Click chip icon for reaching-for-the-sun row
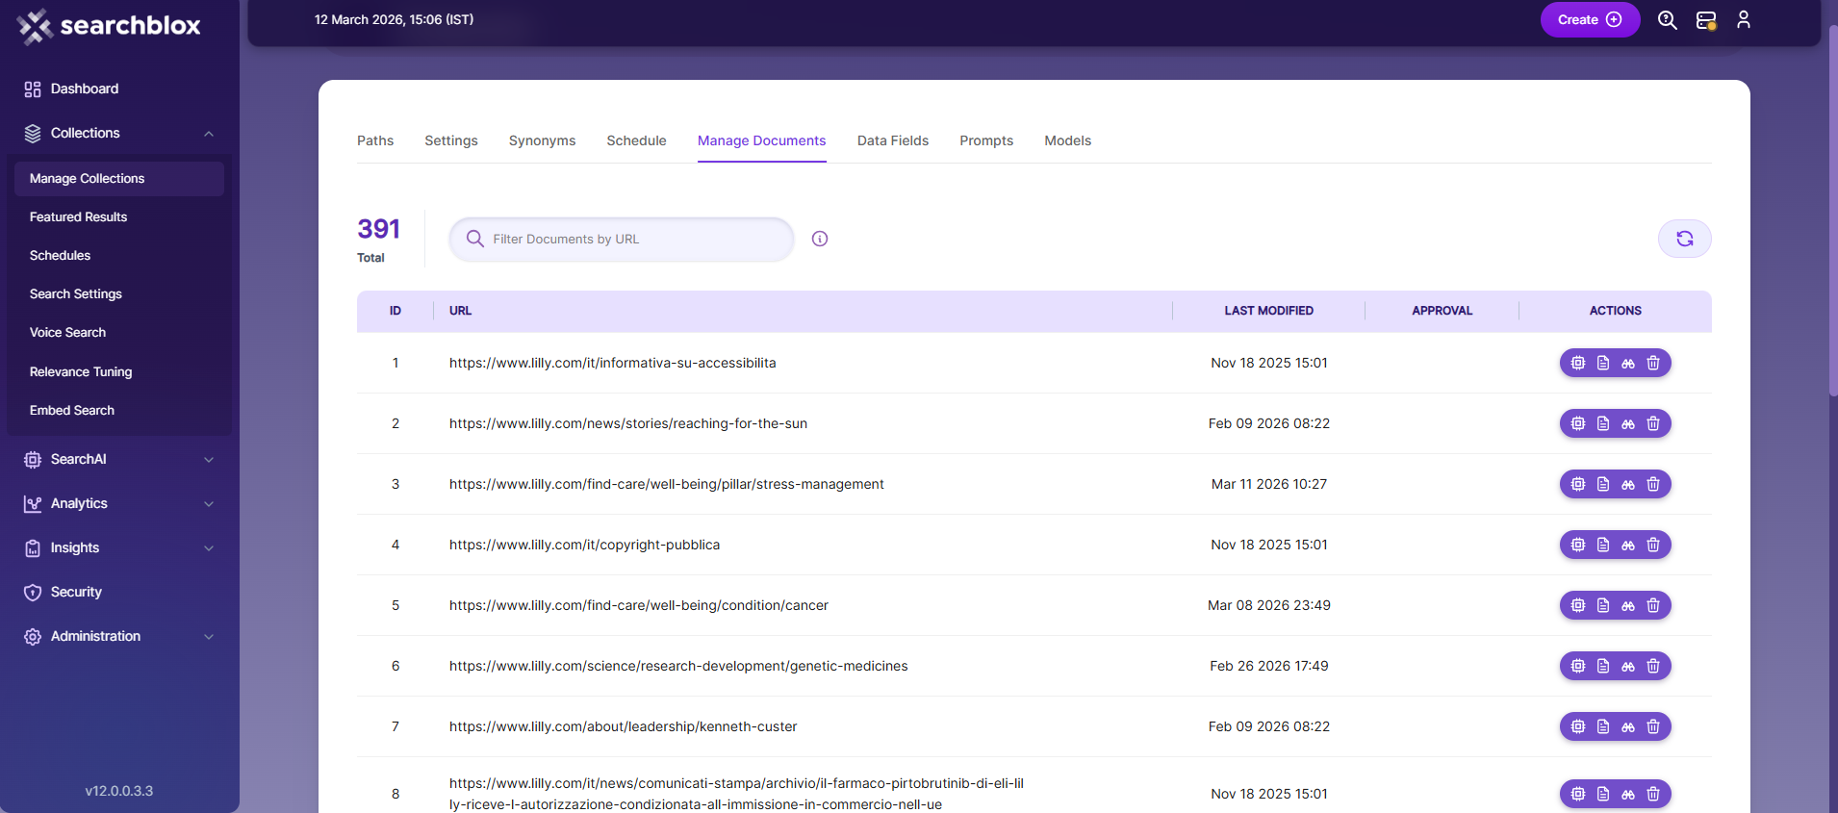This screenshot has height=813, width=1838. pyautogui.click(x=1578, y=423)
